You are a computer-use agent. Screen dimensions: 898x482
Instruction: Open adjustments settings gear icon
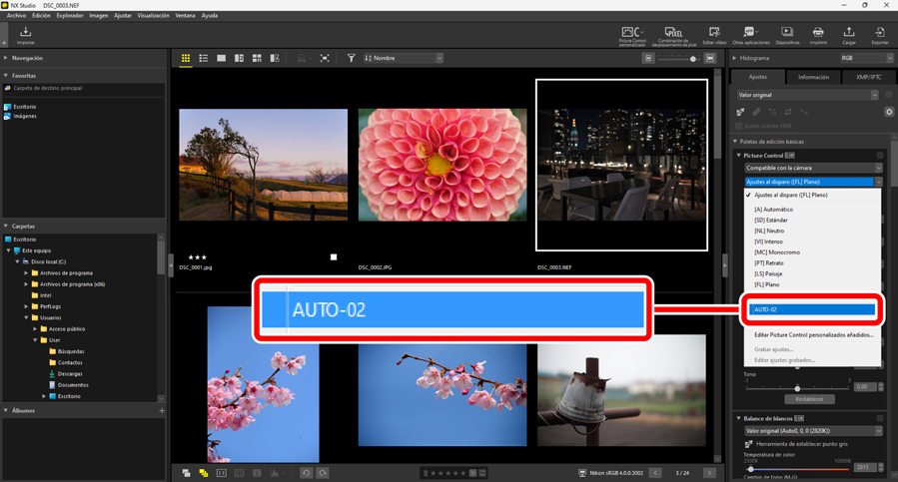(889, 112)
